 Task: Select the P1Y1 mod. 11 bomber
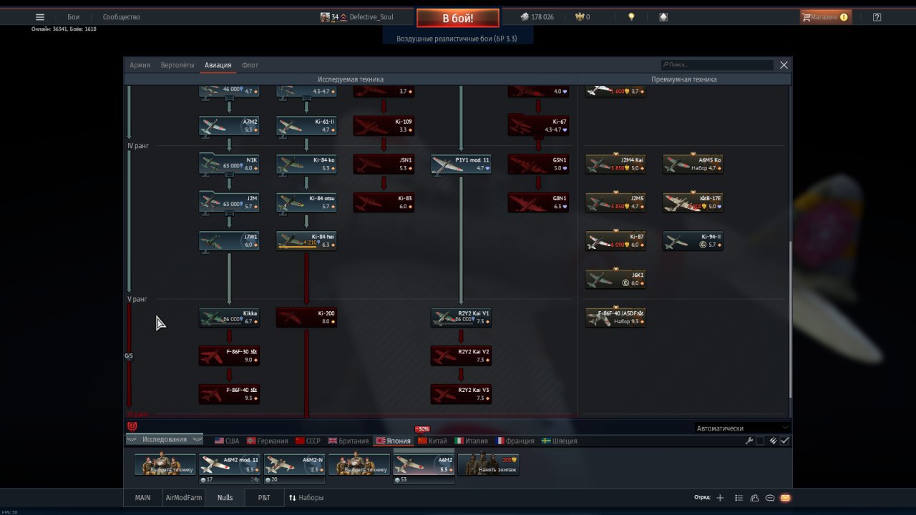(461, 165)
